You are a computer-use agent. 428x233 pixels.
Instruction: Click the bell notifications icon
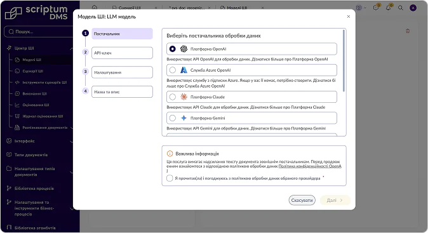click(x=389, y=8)
